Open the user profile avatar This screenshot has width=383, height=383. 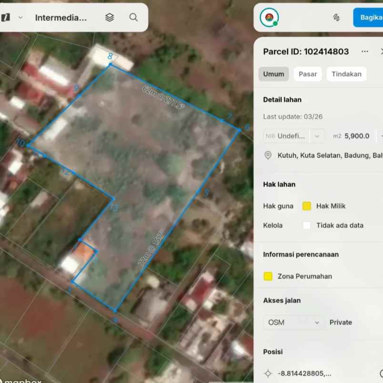(x=269, y=17)
